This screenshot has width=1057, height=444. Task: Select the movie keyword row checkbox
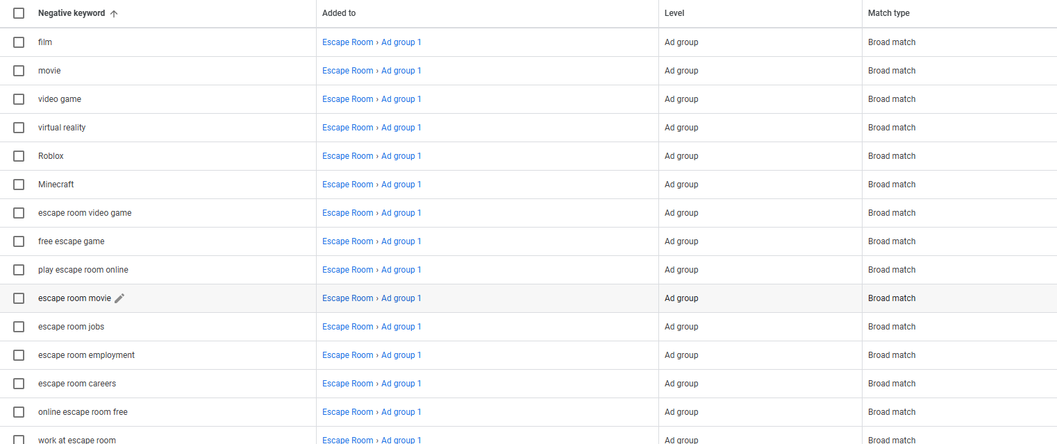click(19, 71)
